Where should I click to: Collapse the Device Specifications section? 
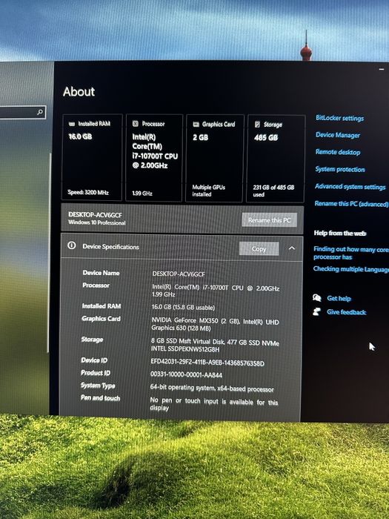(291, 248)
